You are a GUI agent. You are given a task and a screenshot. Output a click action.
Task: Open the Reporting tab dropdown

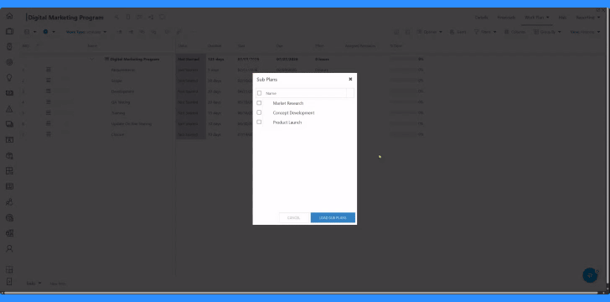pos(588,18)
